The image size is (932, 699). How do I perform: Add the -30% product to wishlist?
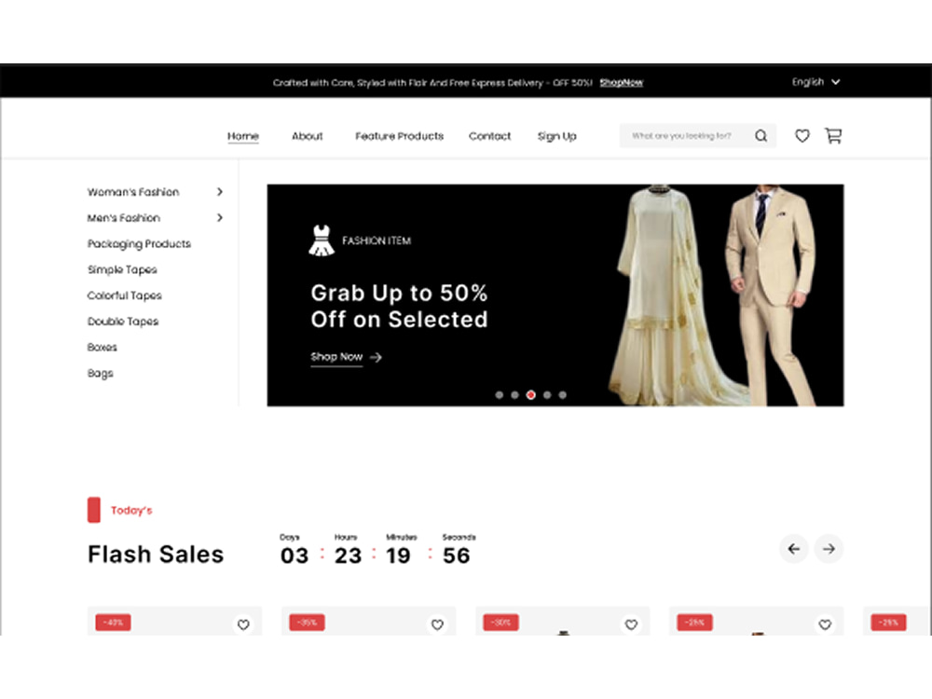click(631, 624)
